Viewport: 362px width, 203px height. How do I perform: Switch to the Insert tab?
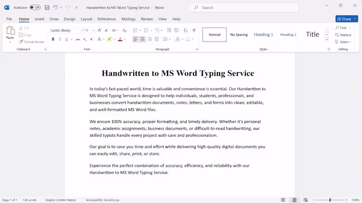[39, 19]
